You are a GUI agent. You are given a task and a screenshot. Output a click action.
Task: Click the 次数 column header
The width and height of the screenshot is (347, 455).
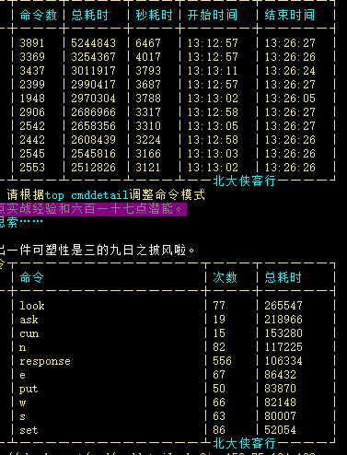[225, 277]
